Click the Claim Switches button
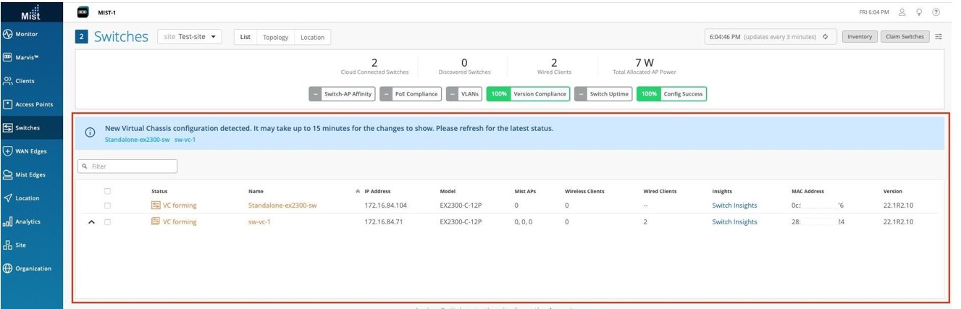This screenshot has width=961, height=309. click(905, 37)
